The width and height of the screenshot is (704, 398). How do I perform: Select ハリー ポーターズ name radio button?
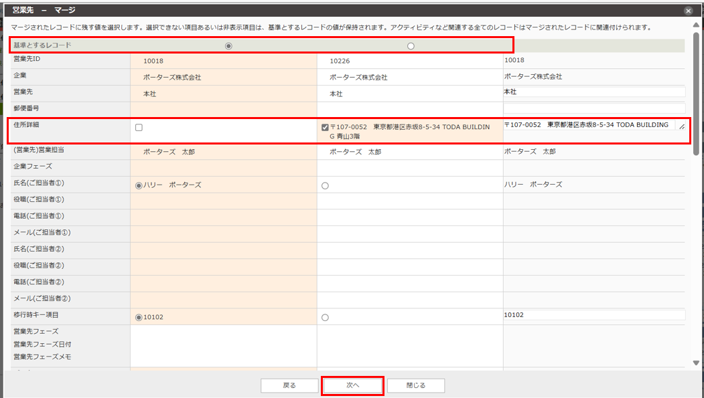coord(139,185)
